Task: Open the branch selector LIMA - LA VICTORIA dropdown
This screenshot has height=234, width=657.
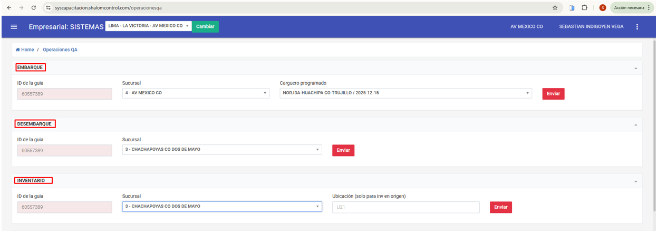Action: tap(148, 26)
